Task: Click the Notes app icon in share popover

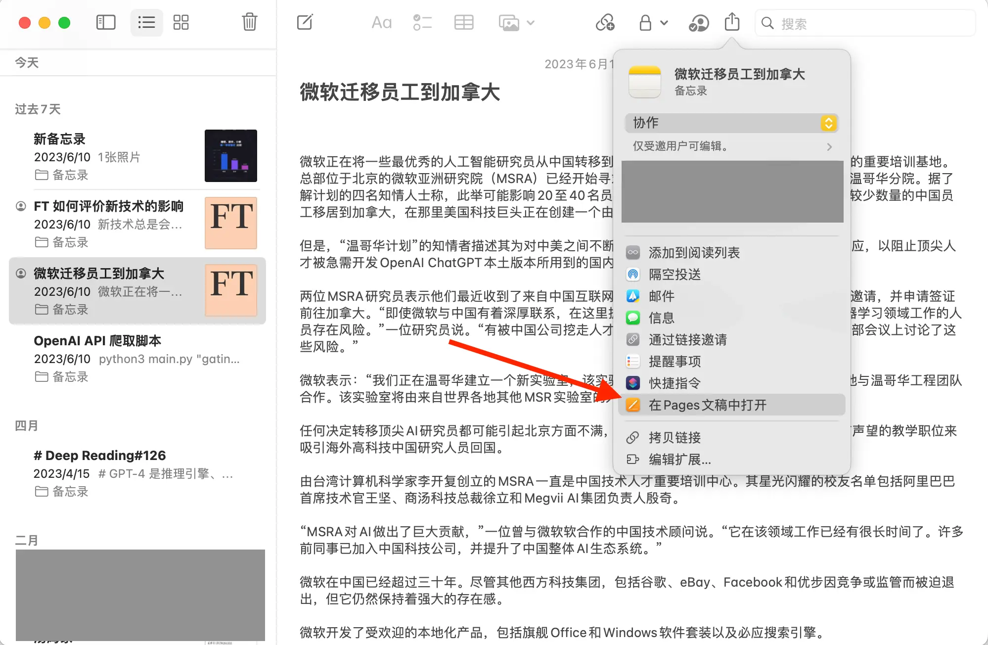Action: 645,82
